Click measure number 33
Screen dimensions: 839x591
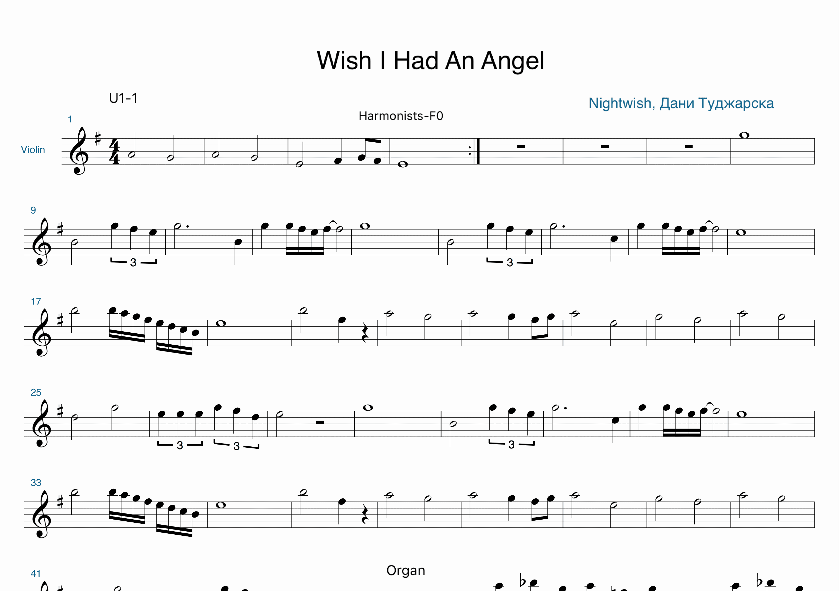click(x=36, y=483)
